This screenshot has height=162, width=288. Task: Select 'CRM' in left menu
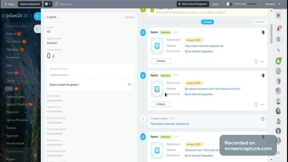point(9,89)
